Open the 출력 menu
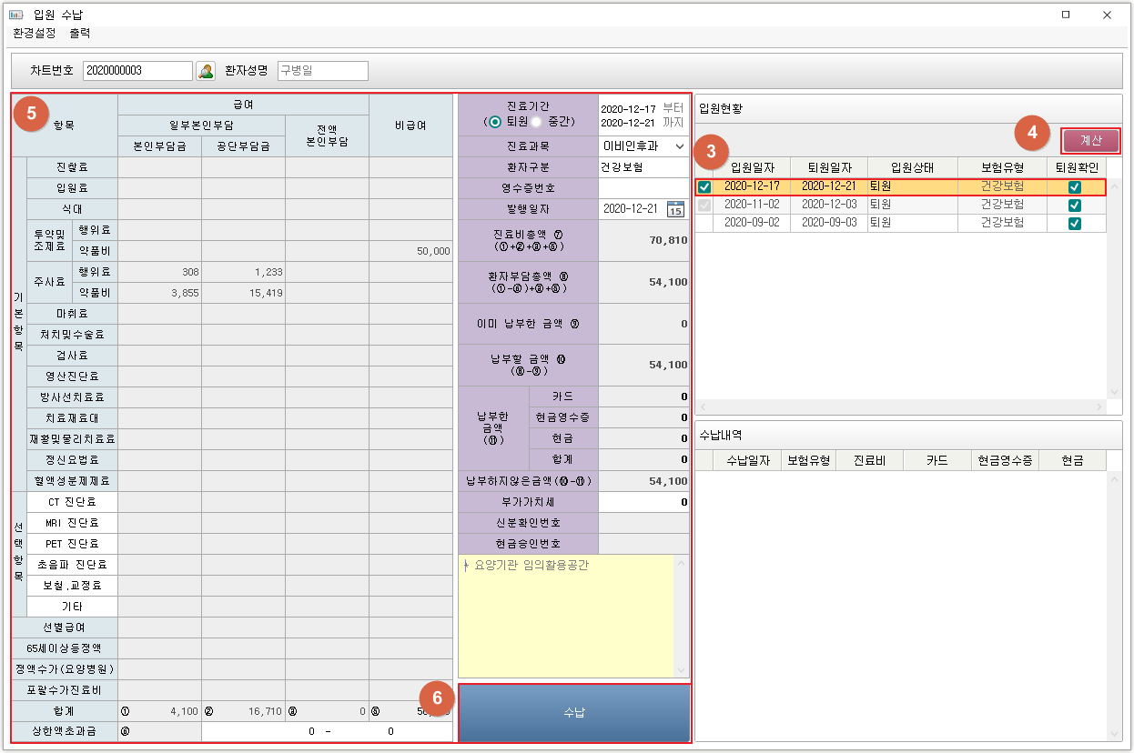 (x=80, y=34)
